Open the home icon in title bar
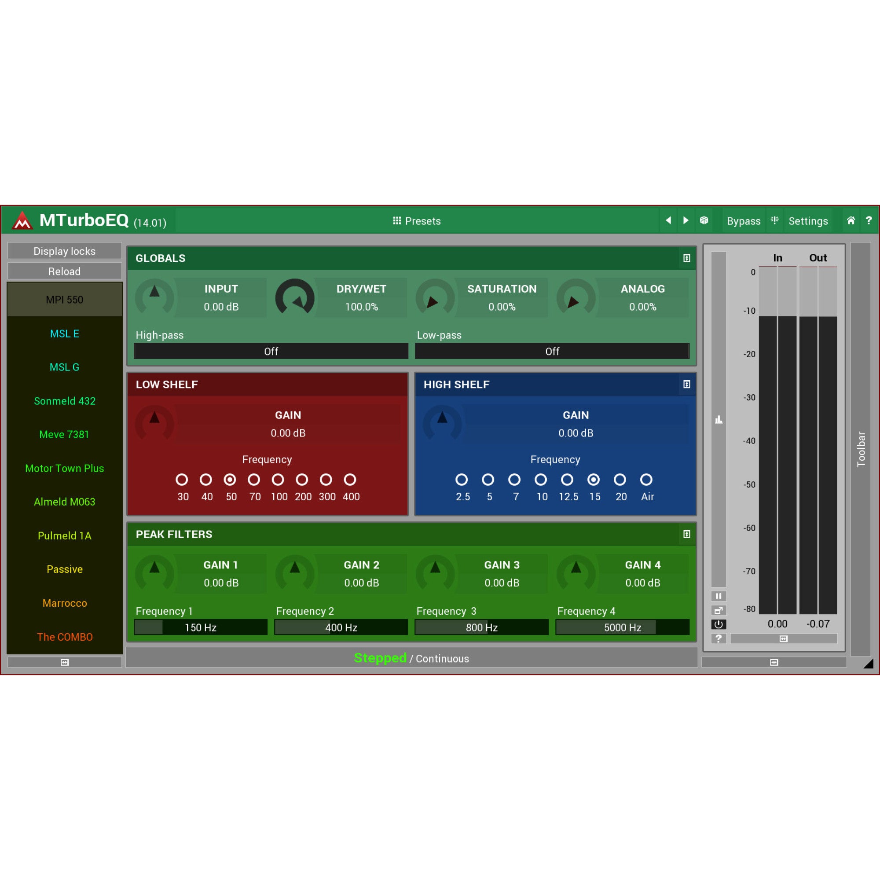The image size is (880, 880). coord(851,220)
